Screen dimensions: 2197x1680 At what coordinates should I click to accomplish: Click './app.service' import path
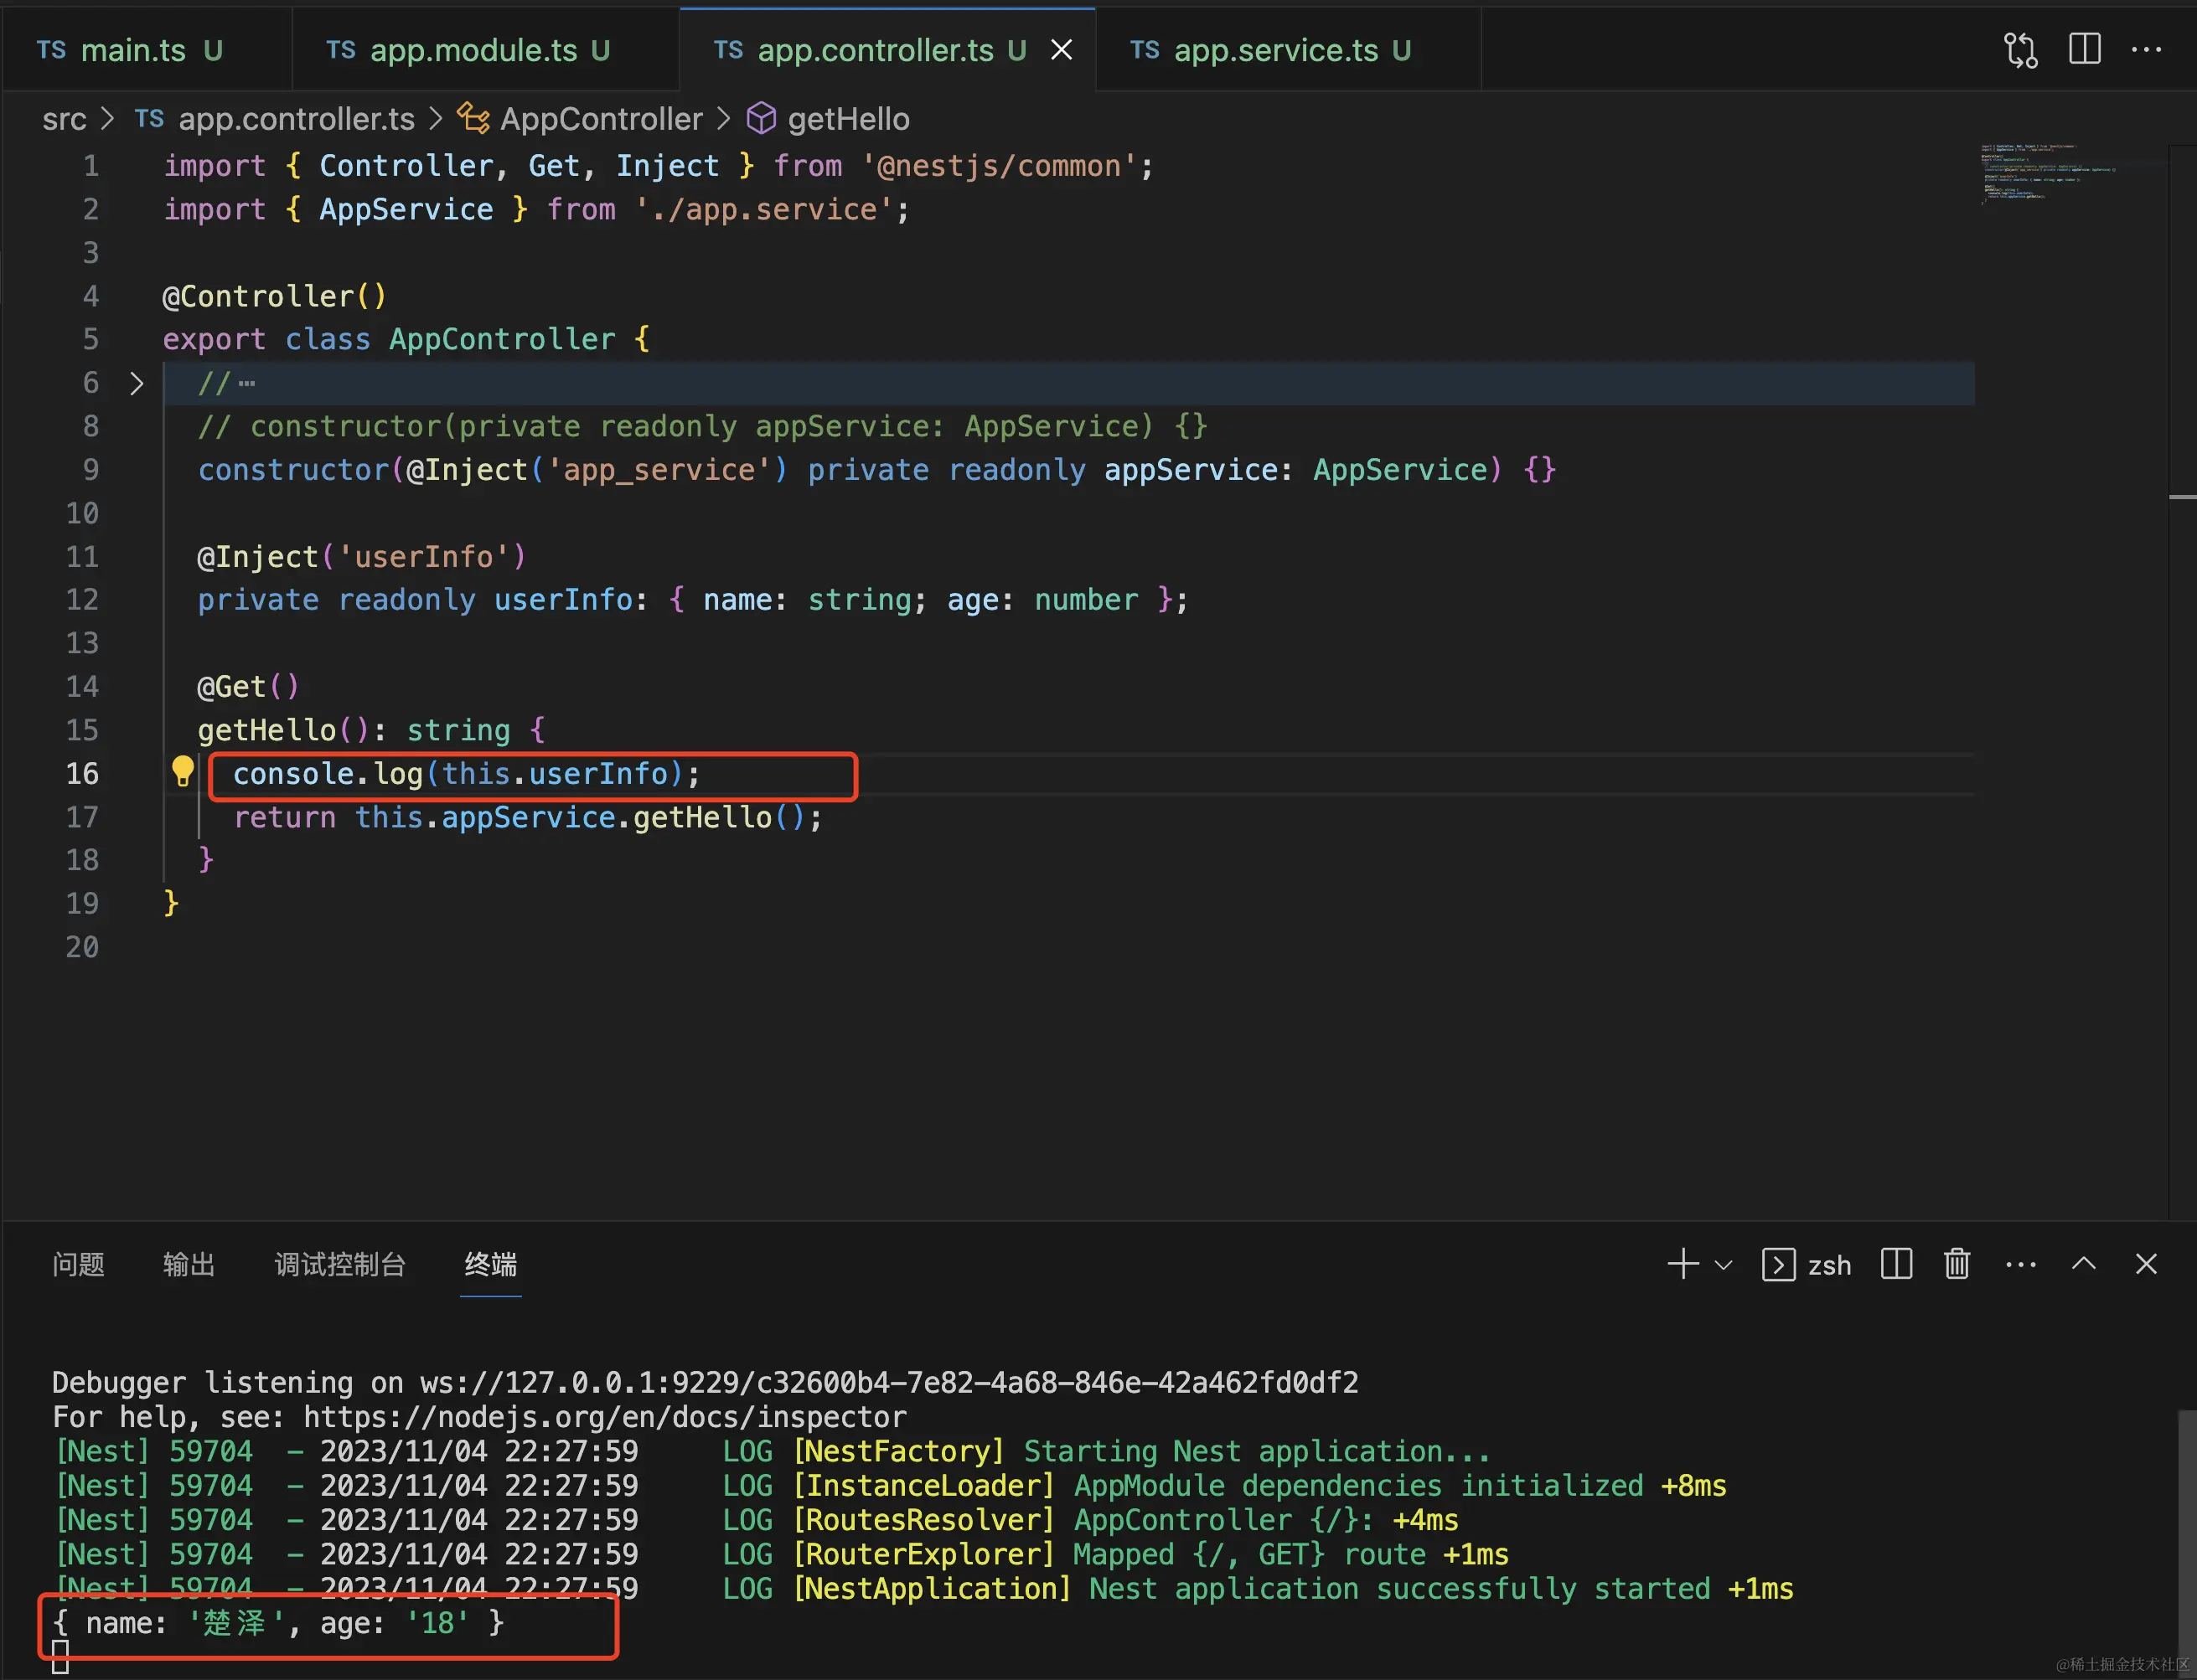click(x=764, y=209)
